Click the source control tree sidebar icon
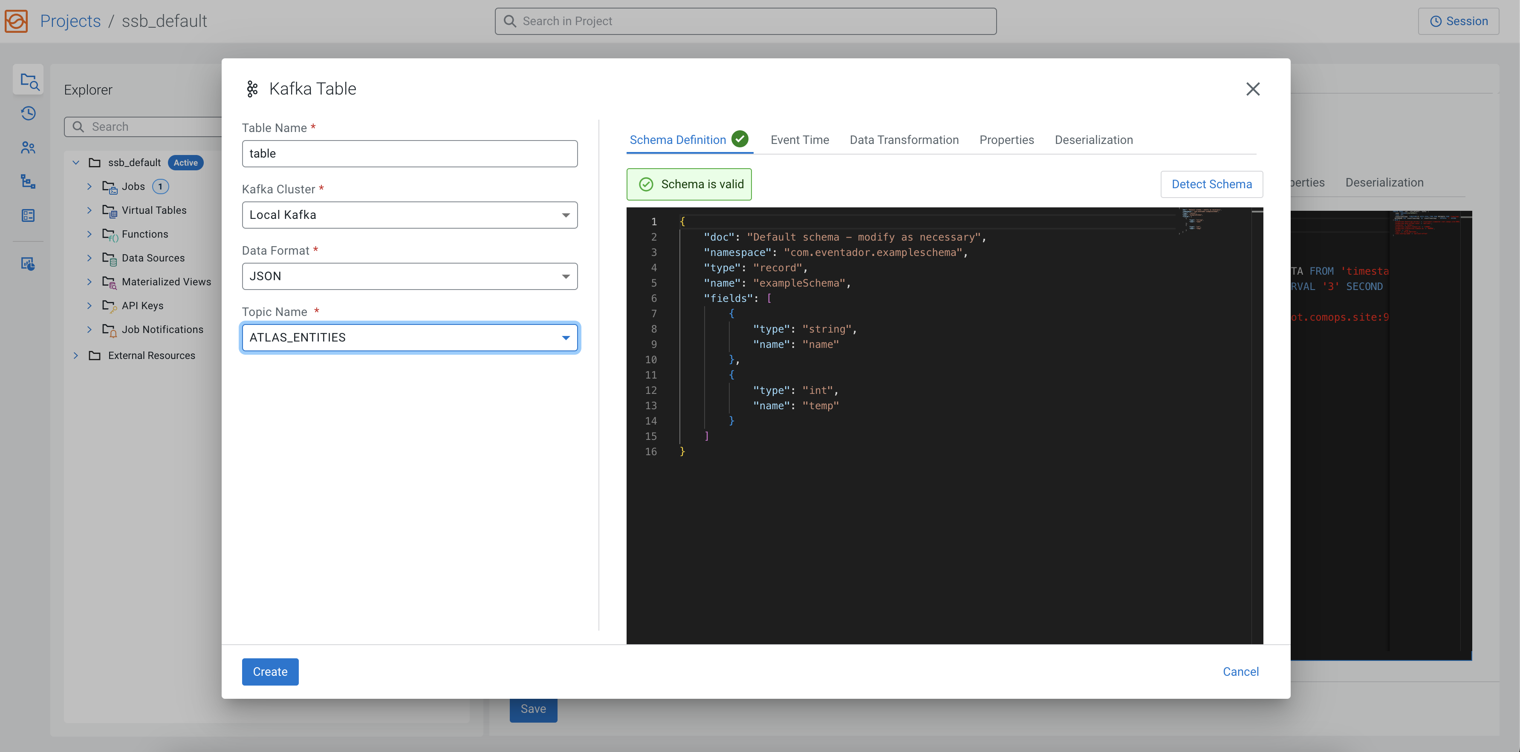The image size is (1520, 752). 28,181
